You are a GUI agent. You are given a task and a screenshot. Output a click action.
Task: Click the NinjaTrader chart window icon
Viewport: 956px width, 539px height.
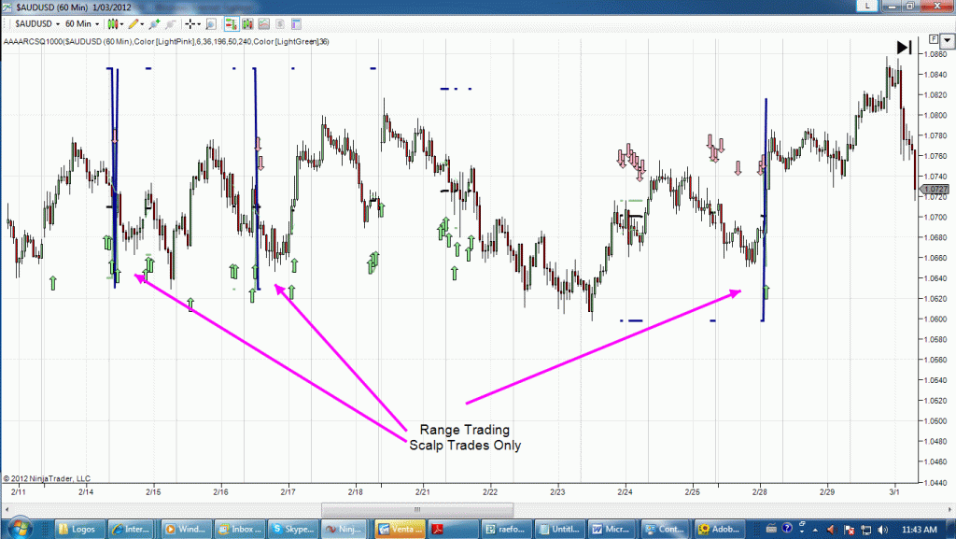(7, 7)
